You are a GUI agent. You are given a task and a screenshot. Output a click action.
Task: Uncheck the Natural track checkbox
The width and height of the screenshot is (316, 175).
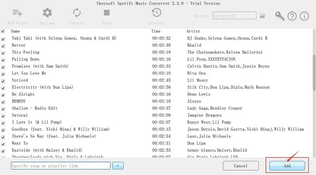3,116
